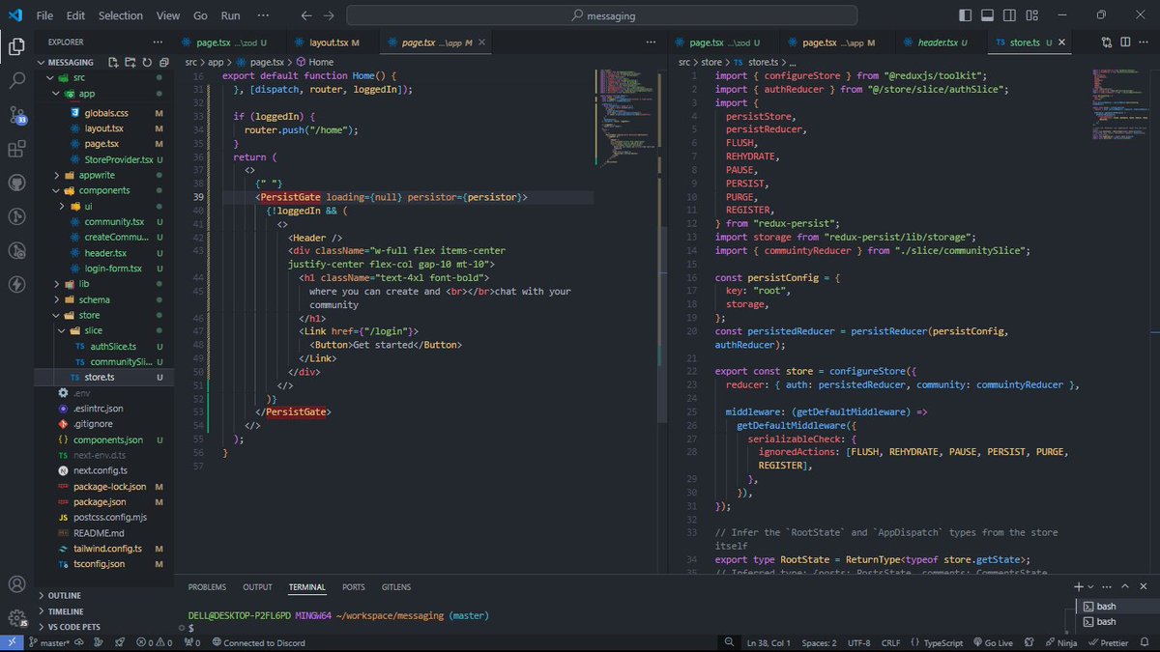Open the Run menu
The image size is (1160, 652).
[230, 15]
